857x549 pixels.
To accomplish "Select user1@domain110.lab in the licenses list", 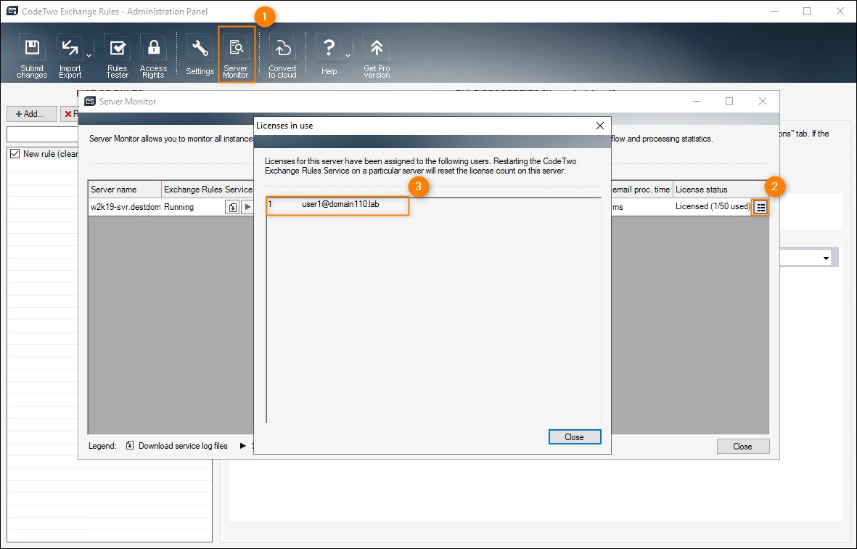I will tap(340, 204).
